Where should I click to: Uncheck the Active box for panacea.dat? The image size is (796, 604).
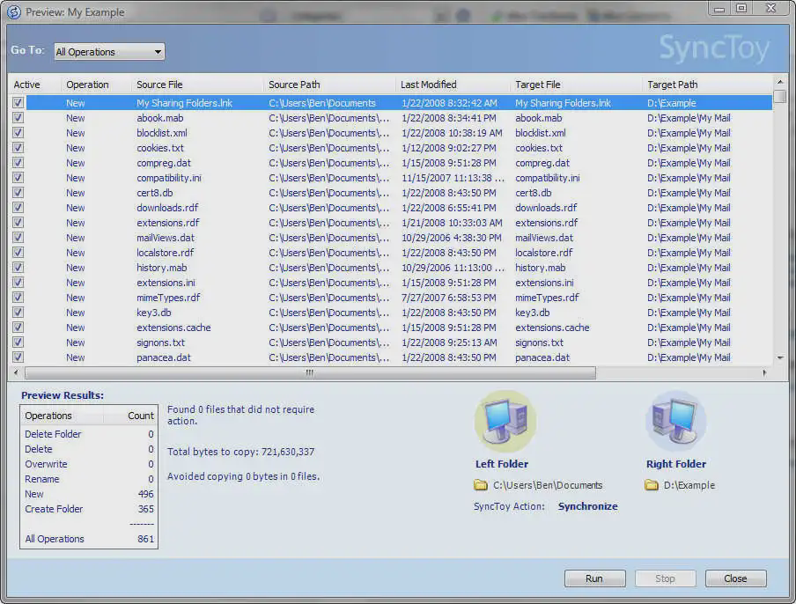click(18, 357)
